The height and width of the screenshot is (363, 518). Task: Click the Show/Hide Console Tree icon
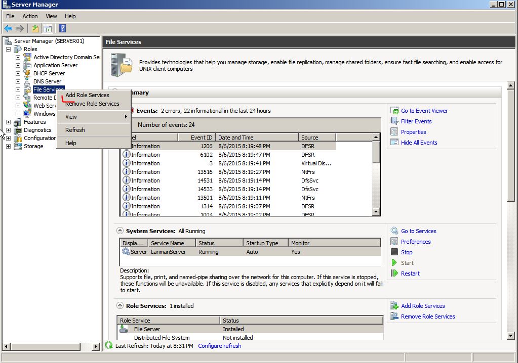(48, 29)
